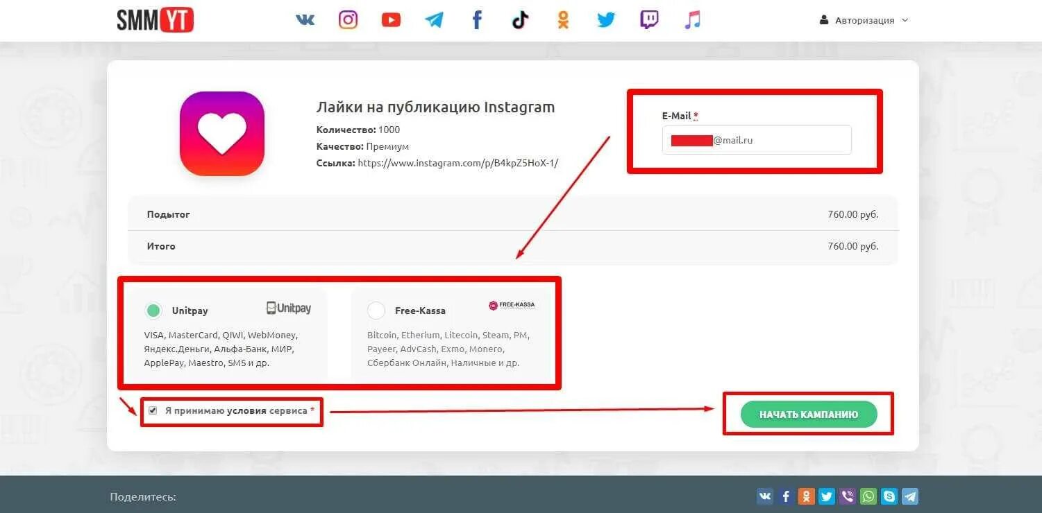Go to SMMYT logo home page
This screenshot has height=513, width=1042.
click(155, 20)
